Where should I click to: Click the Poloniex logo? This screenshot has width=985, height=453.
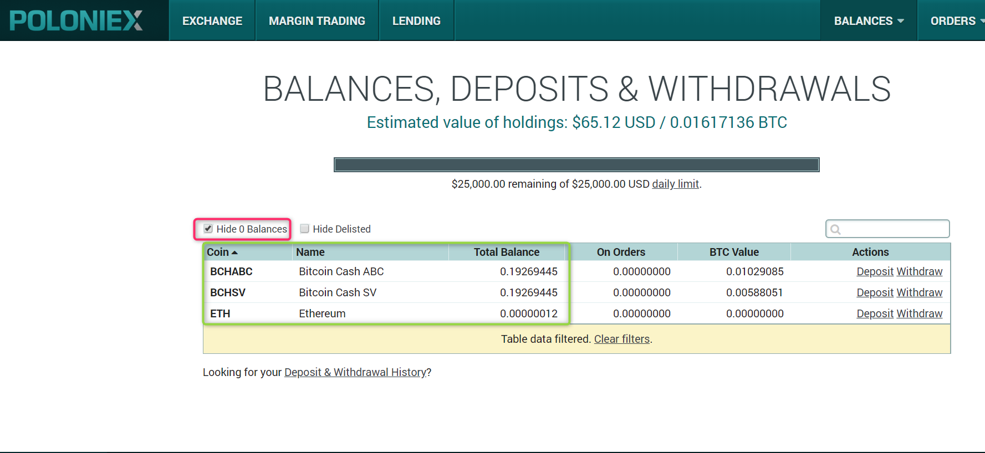(x=76, y=20)
